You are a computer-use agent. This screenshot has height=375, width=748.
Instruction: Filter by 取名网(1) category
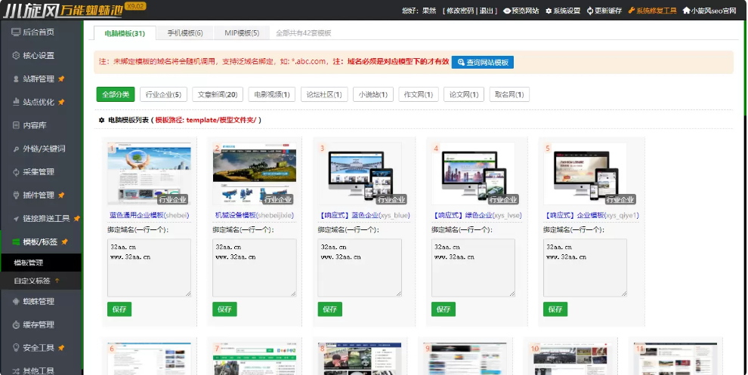click(509, 94)
